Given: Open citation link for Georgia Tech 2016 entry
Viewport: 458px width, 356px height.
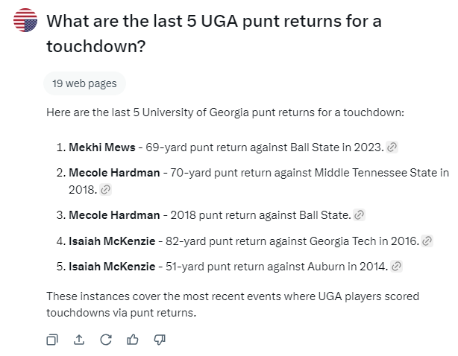Looking at the screenshot, I should (x=427, y=241).
